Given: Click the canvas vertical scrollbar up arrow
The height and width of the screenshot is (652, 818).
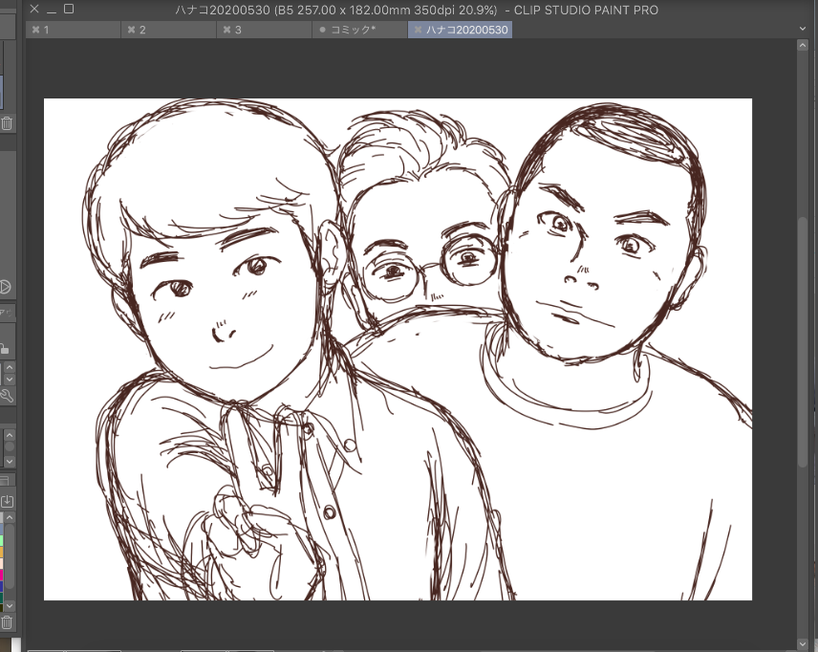Looking at the screenshot, I should pyautogui.click(x=803, y=46).
